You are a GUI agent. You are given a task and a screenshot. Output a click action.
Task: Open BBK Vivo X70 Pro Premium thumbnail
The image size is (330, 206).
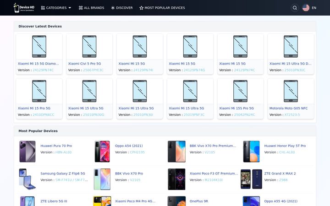pos(176,152)
